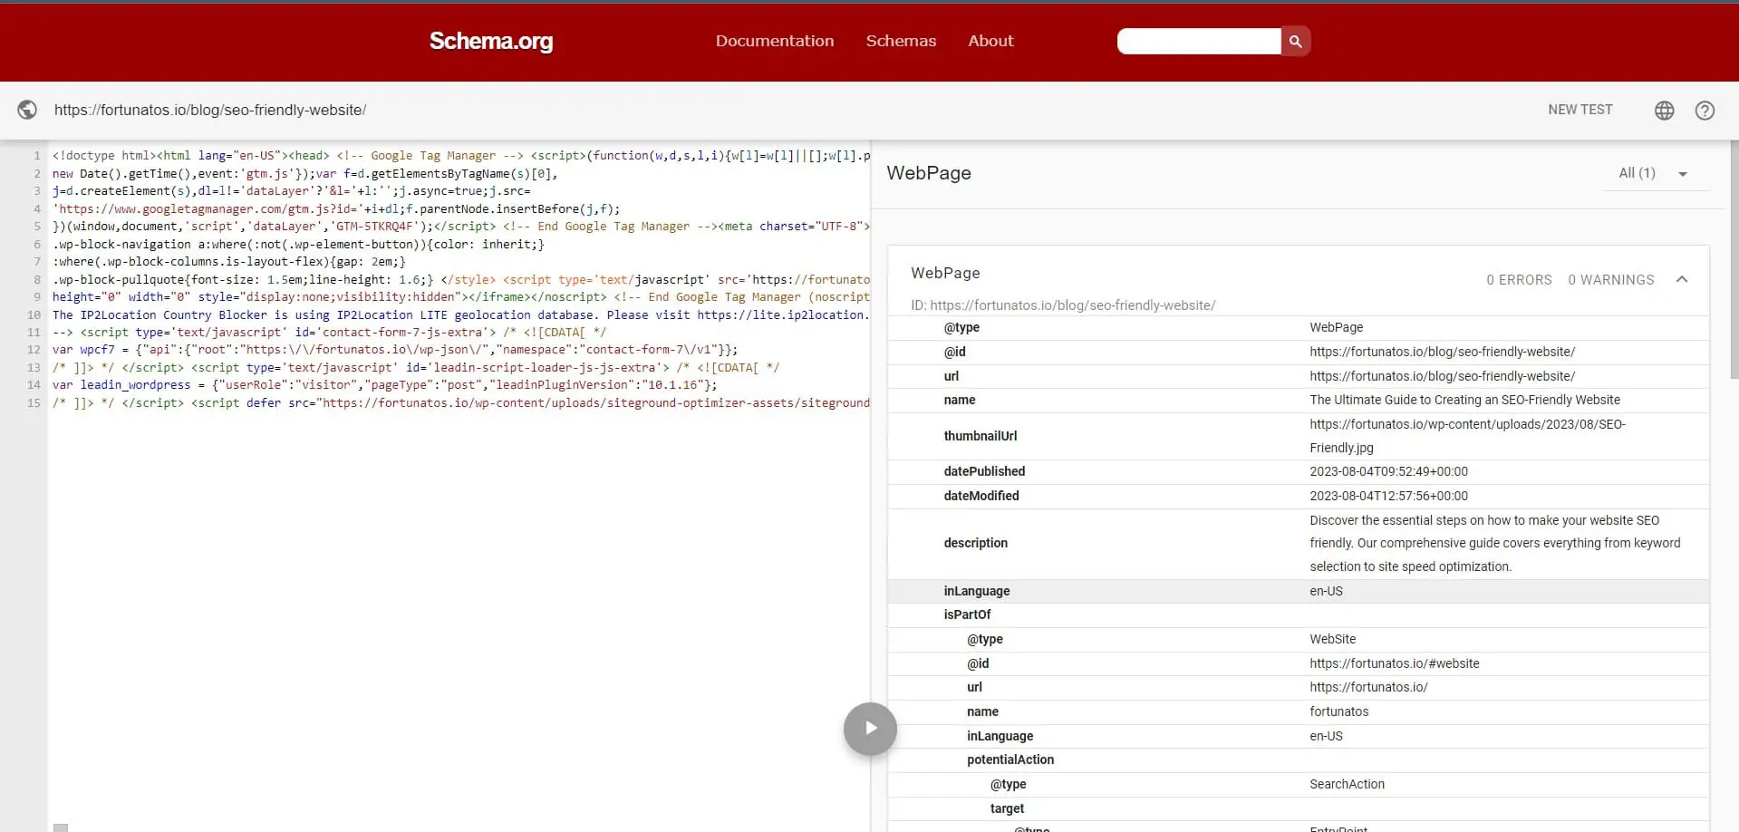This screenshot has width=1739, height=832.
Task: Click code line 12 with var wpcf7
Action: pyautogui.click(x=395, y=350)
